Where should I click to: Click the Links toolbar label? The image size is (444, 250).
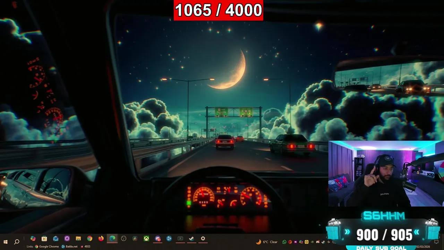tap(30, 247)
